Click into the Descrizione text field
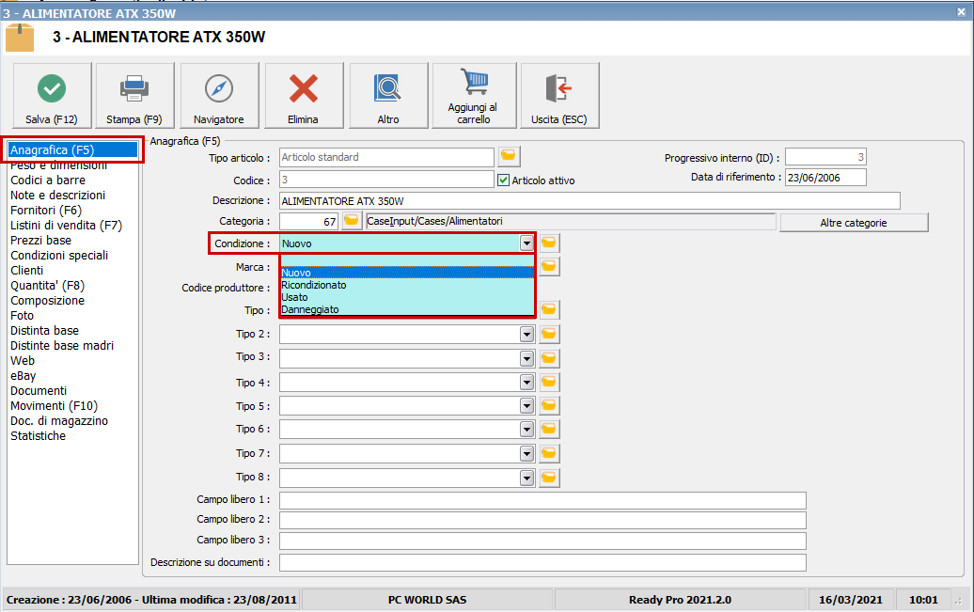The height and width of the screenshot is (612, 974). (589, 201)
